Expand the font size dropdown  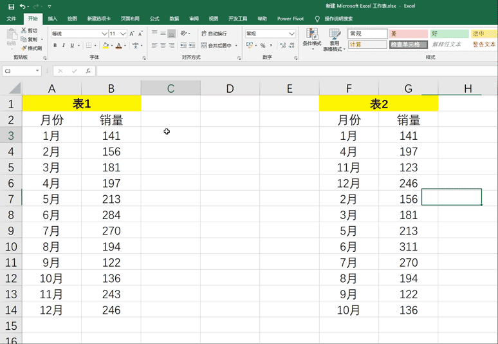[123, 33]
